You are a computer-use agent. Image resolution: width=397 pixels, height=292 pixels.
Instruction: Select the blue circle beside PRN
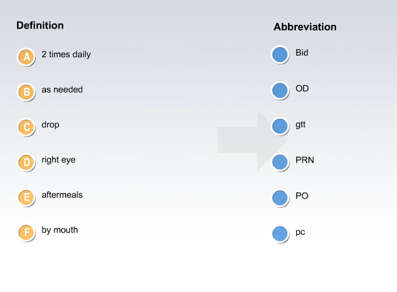pyautogui.click(x=280, y=162)
